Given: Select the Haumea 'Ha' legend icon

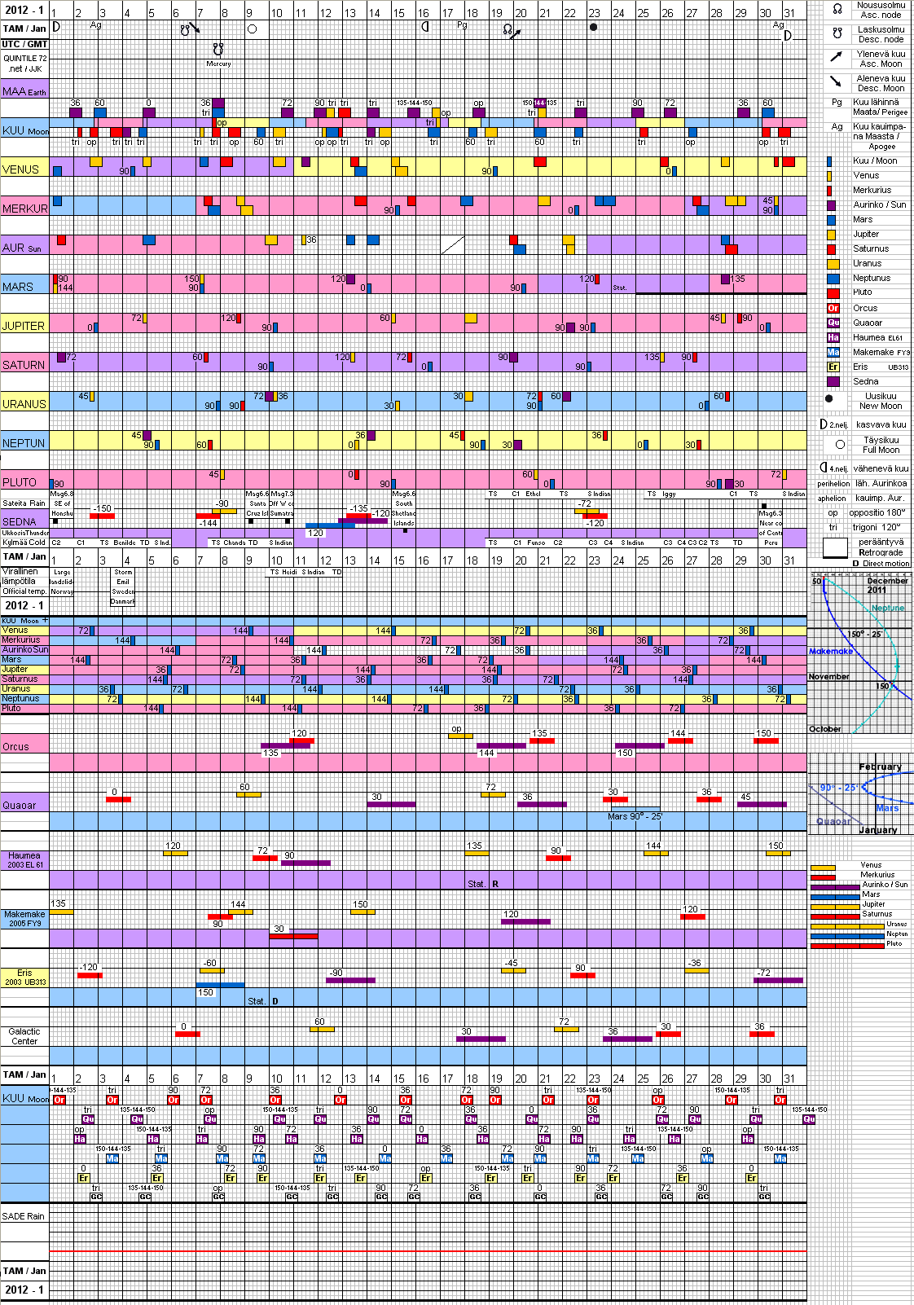Looking at the screenshot, I should pyautogui.click(x=833, y=337).
